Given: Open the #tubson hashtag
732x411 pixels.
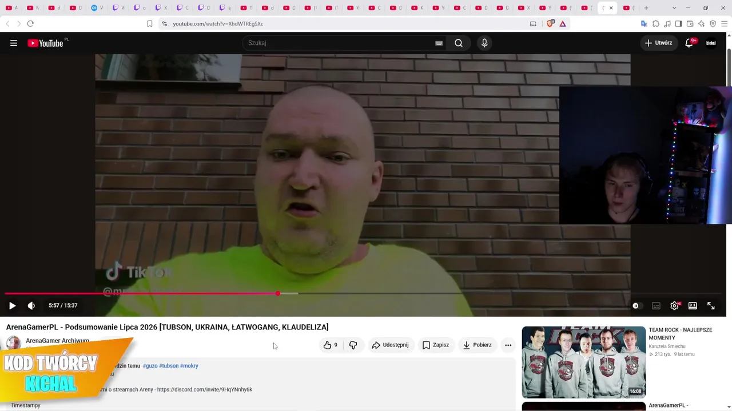Looking at the screenshot, I should [x=169, y=366].
